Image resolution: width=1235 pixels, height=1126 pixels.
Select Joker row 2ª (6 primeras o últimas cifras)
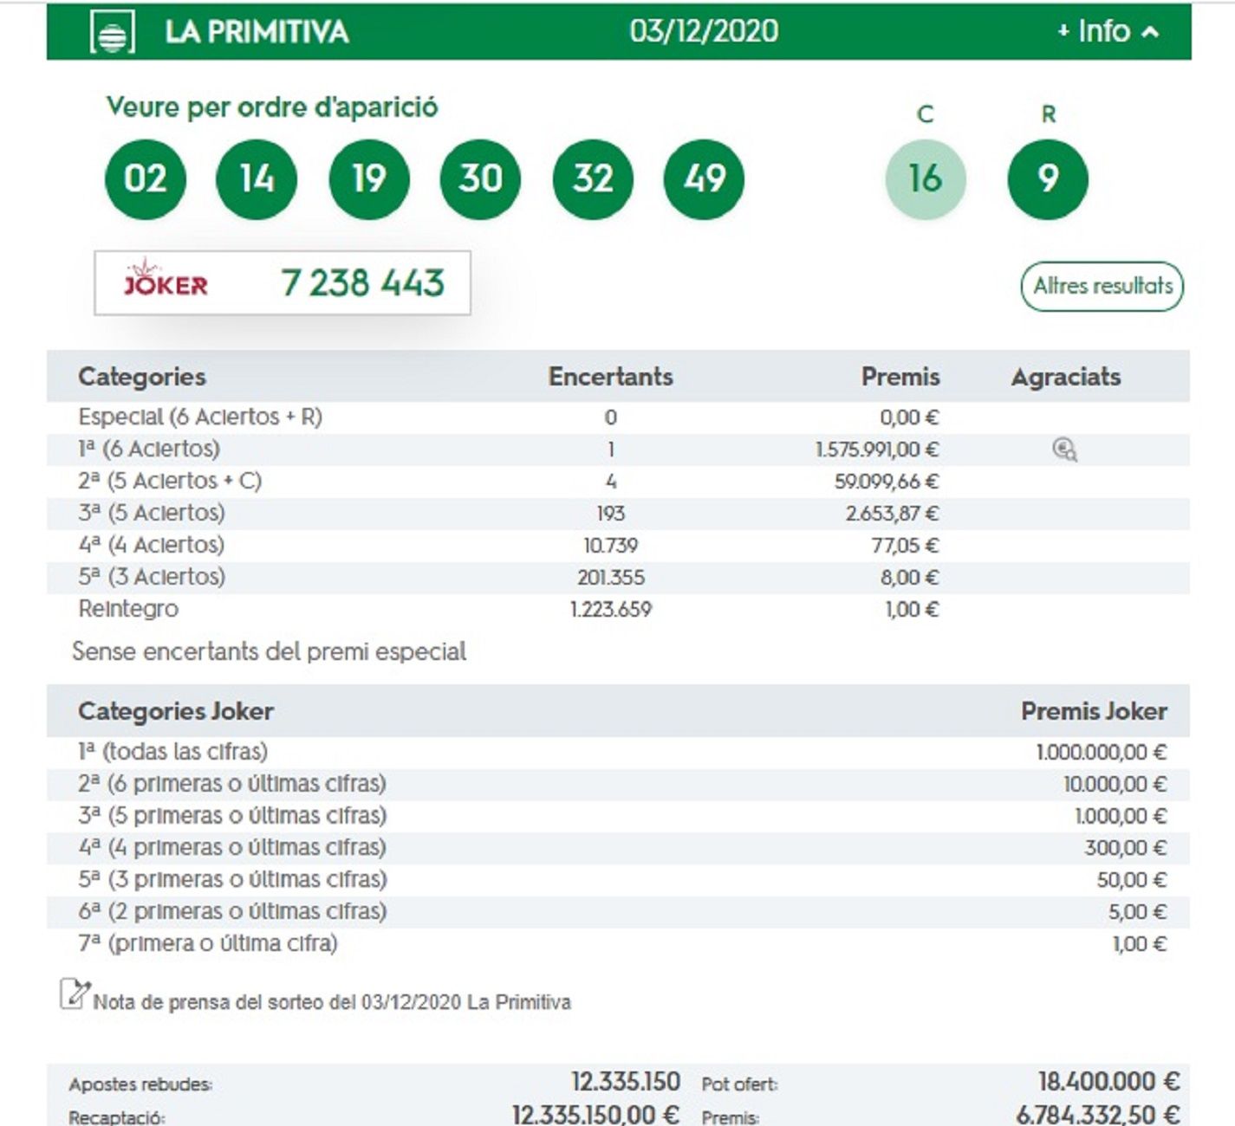(618, 784)
